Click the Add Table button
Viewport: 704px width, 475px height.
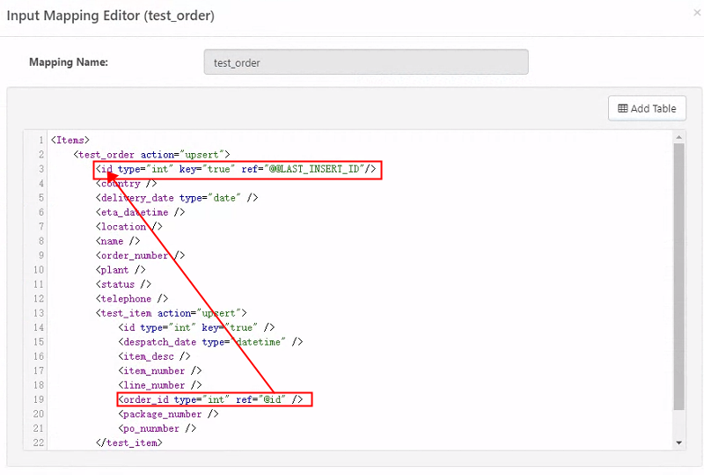click(x=647, y=108)
